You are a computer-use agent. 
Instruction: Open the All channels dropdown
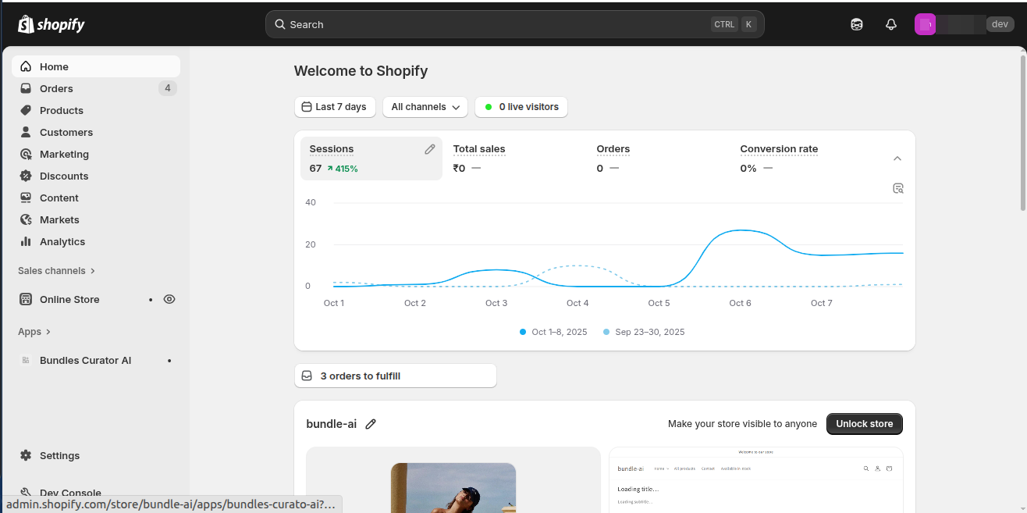pyautogui.click(x=425, y=107)
